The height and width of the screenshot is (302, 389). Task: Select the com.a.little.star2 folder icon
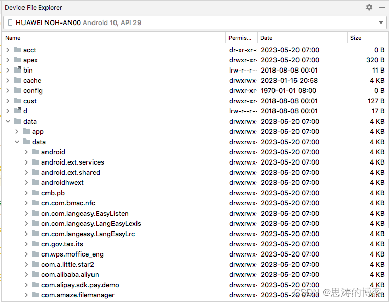pyautogui.click(x=36, y=264)
